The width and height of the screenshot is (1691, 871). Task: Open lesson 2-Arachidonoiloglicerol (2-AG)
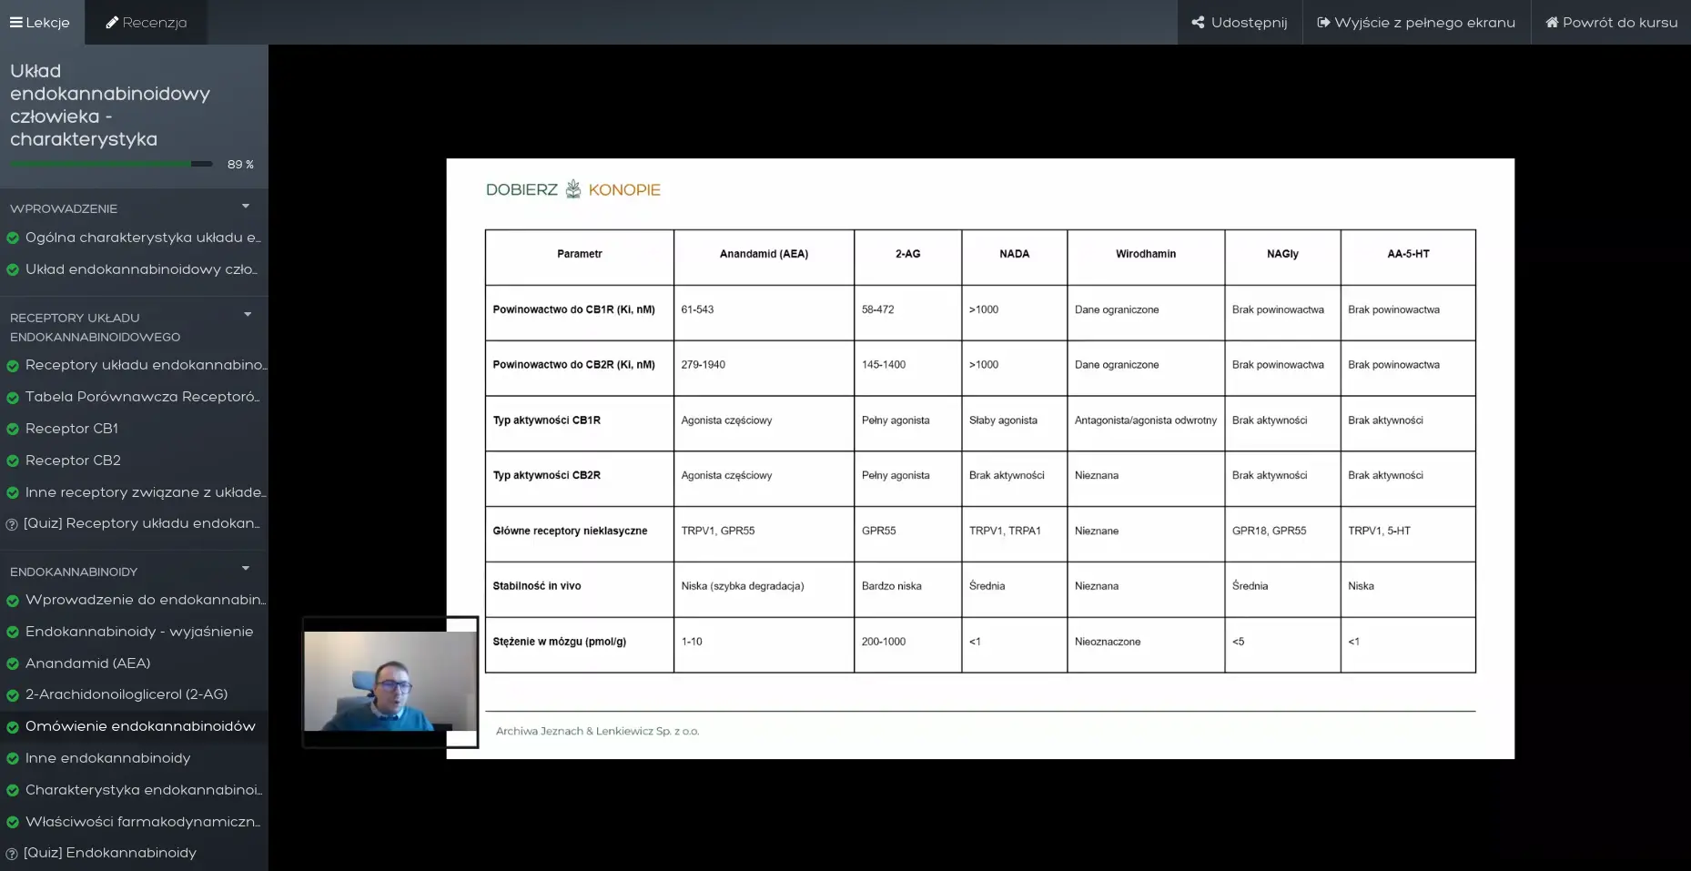(127, 694)
